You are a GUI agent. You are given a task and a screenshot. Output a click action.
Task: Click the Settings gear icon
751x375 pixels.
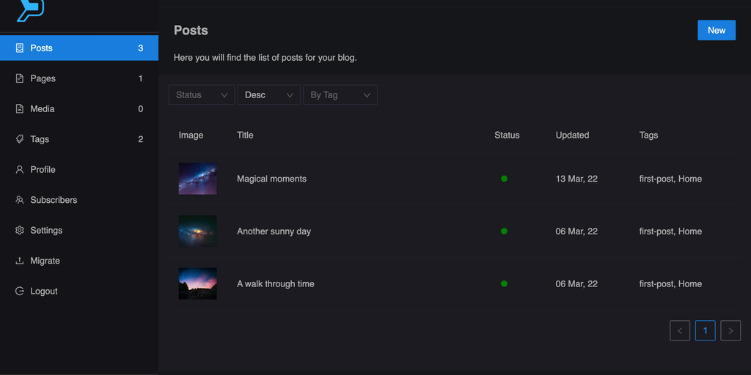[x=20, y=230]
